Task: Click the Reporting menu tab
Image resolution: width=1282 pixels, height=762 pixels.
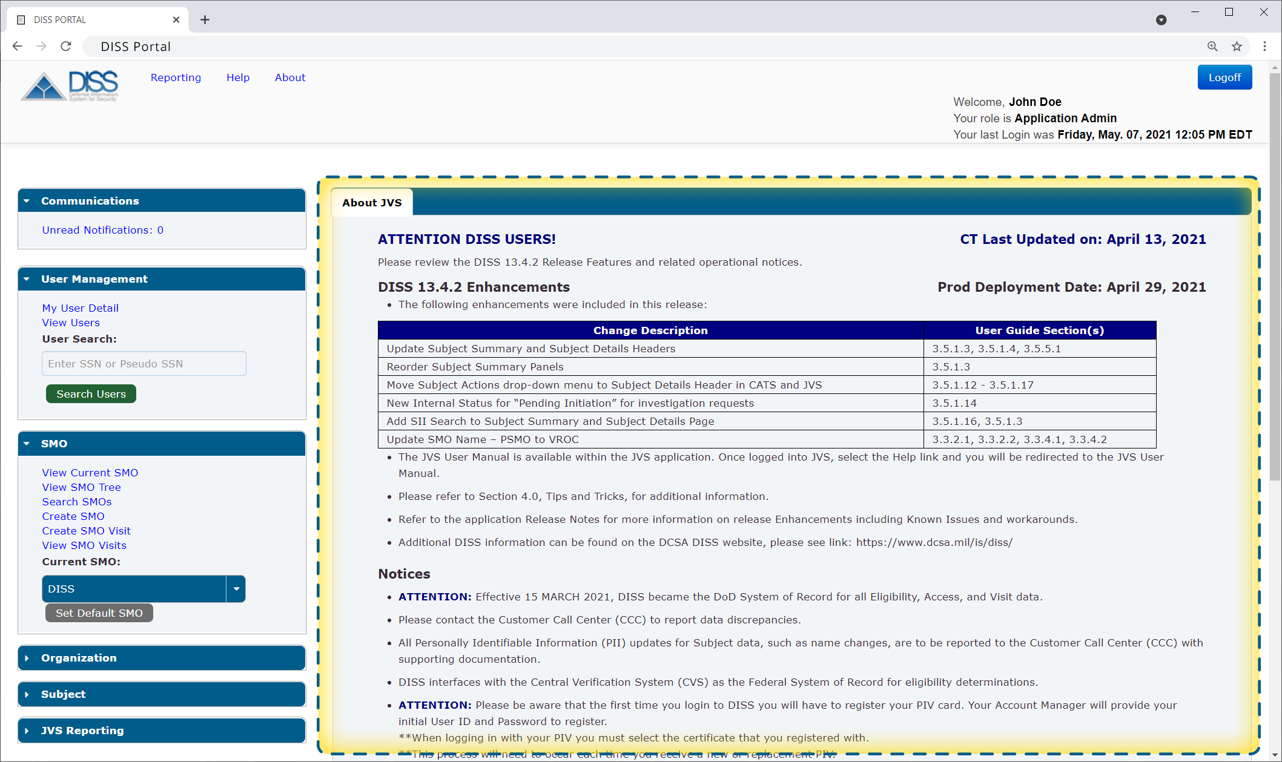Action: (x=176, y=77)
